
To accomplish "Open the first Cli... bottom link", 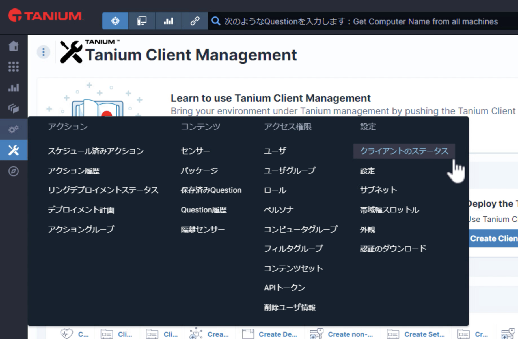I will point(125,334).
